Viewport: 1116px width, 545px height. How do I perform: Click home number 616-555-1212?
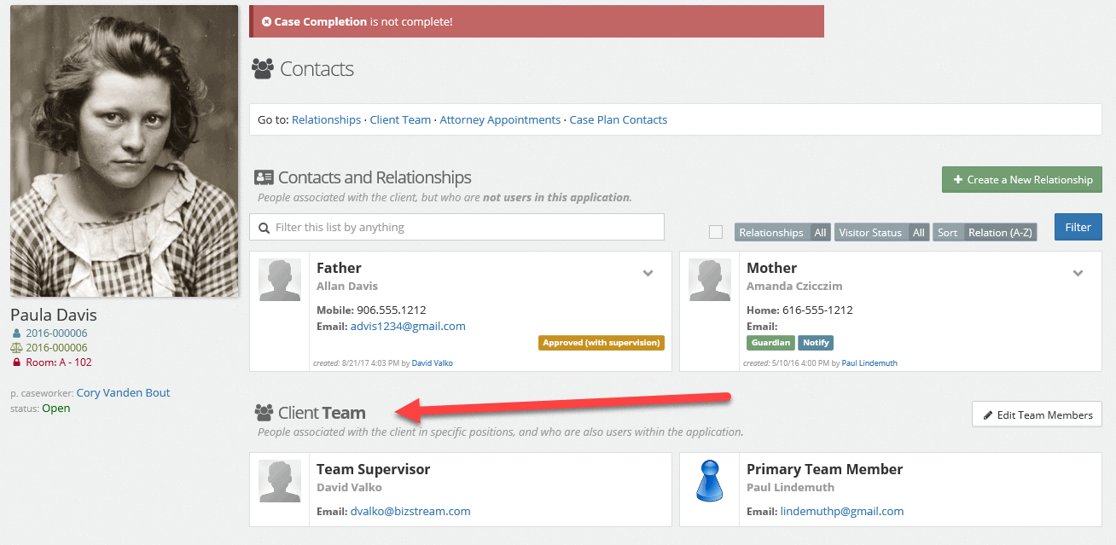coord(817,310)
